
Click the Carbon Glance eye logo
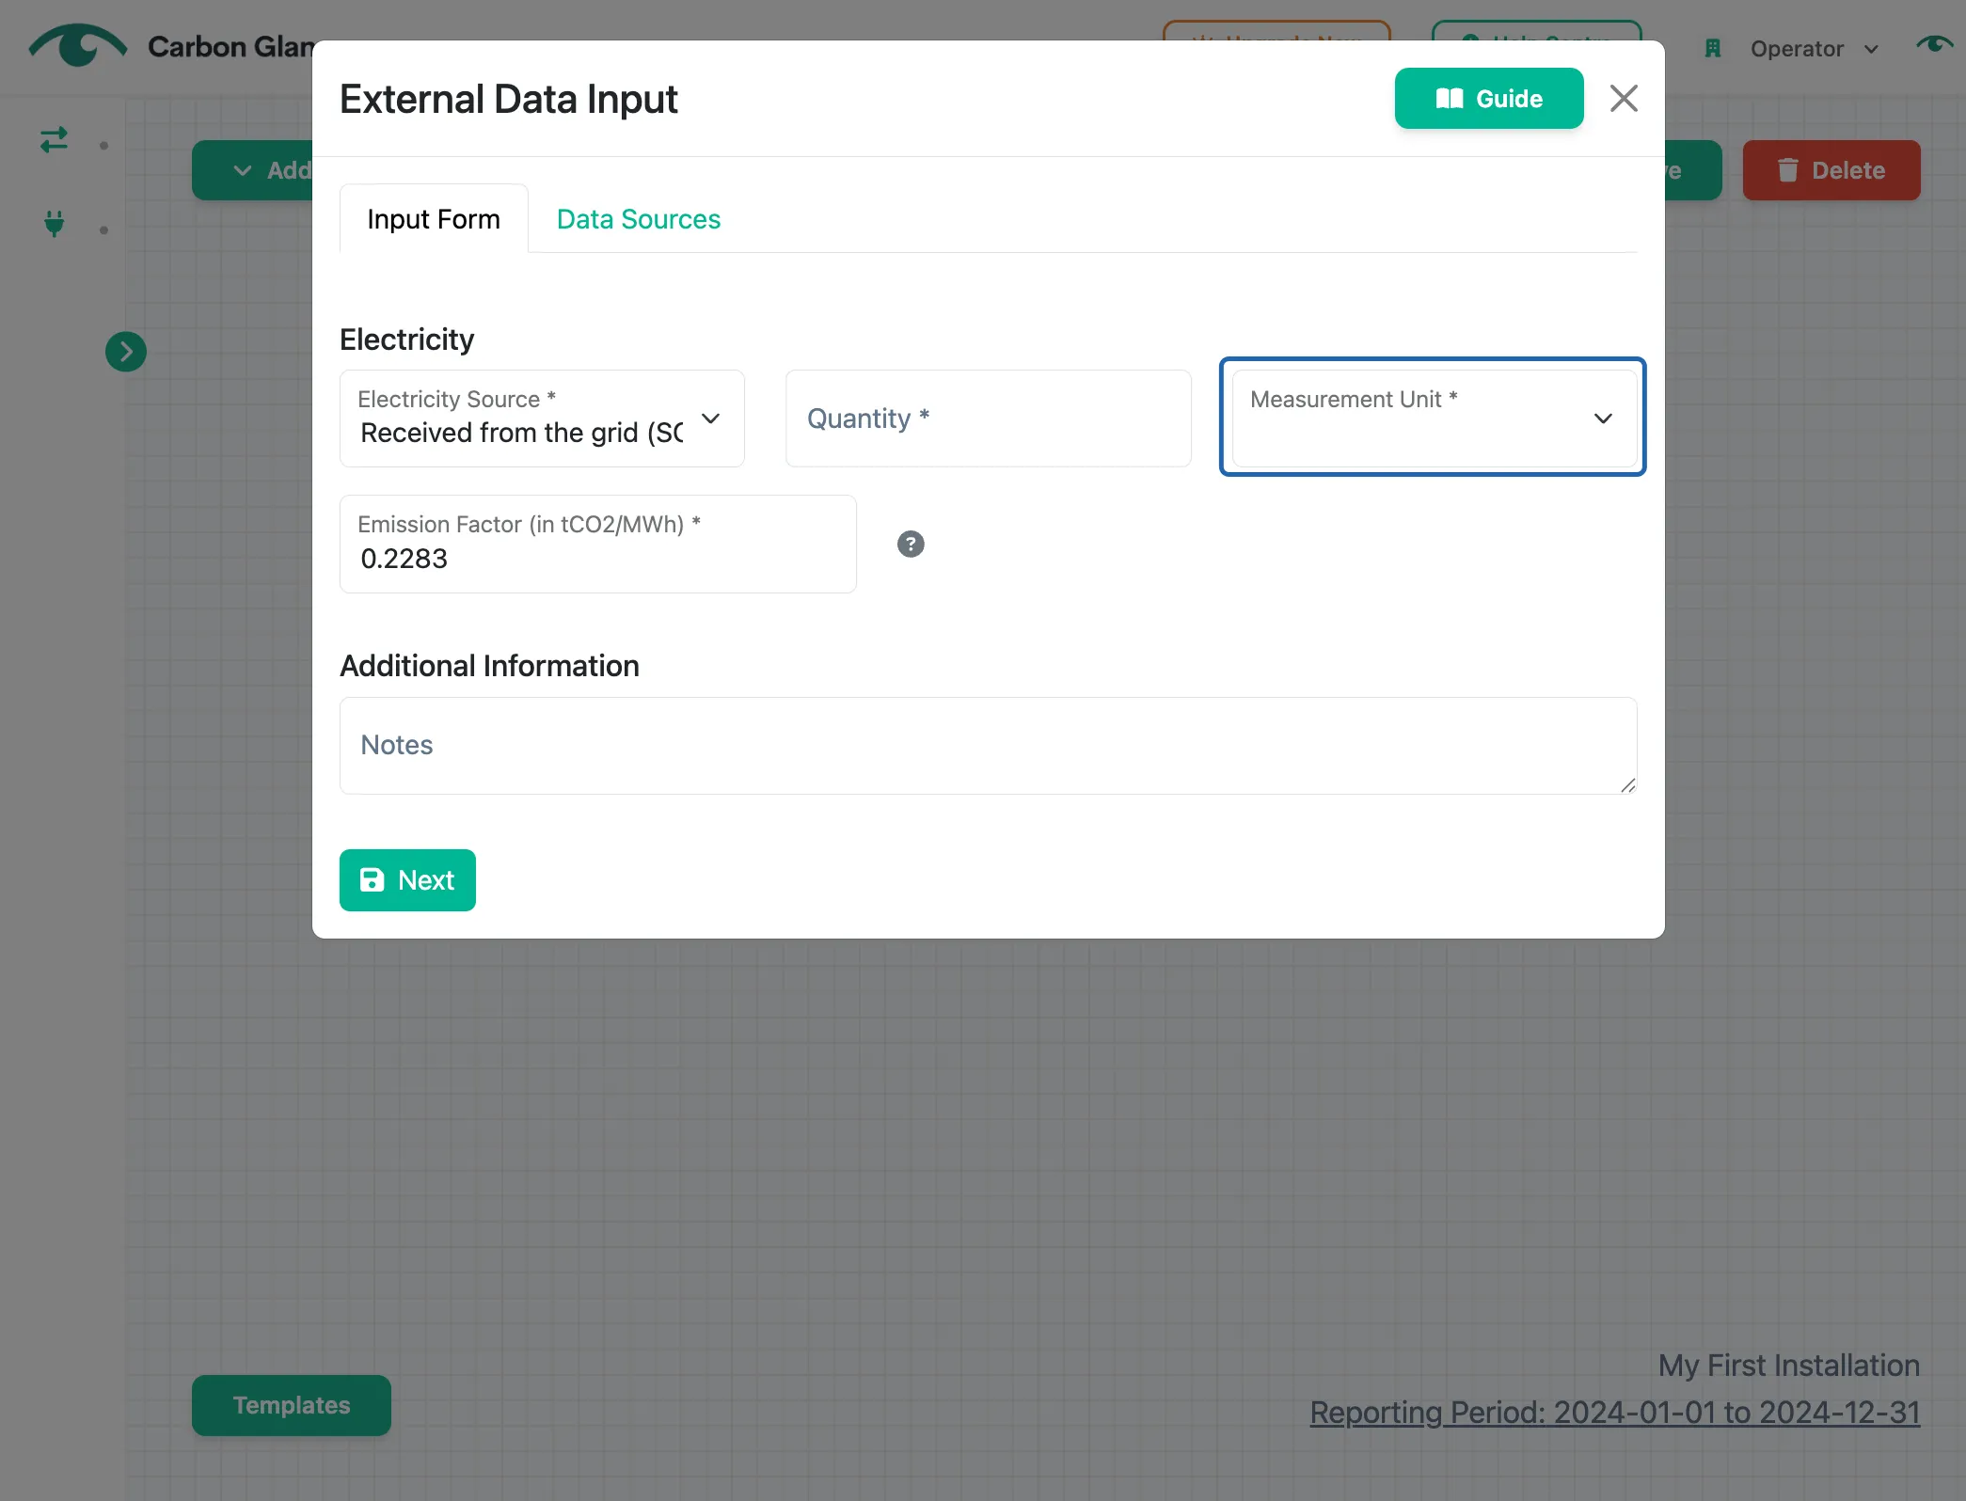[77, 45]
